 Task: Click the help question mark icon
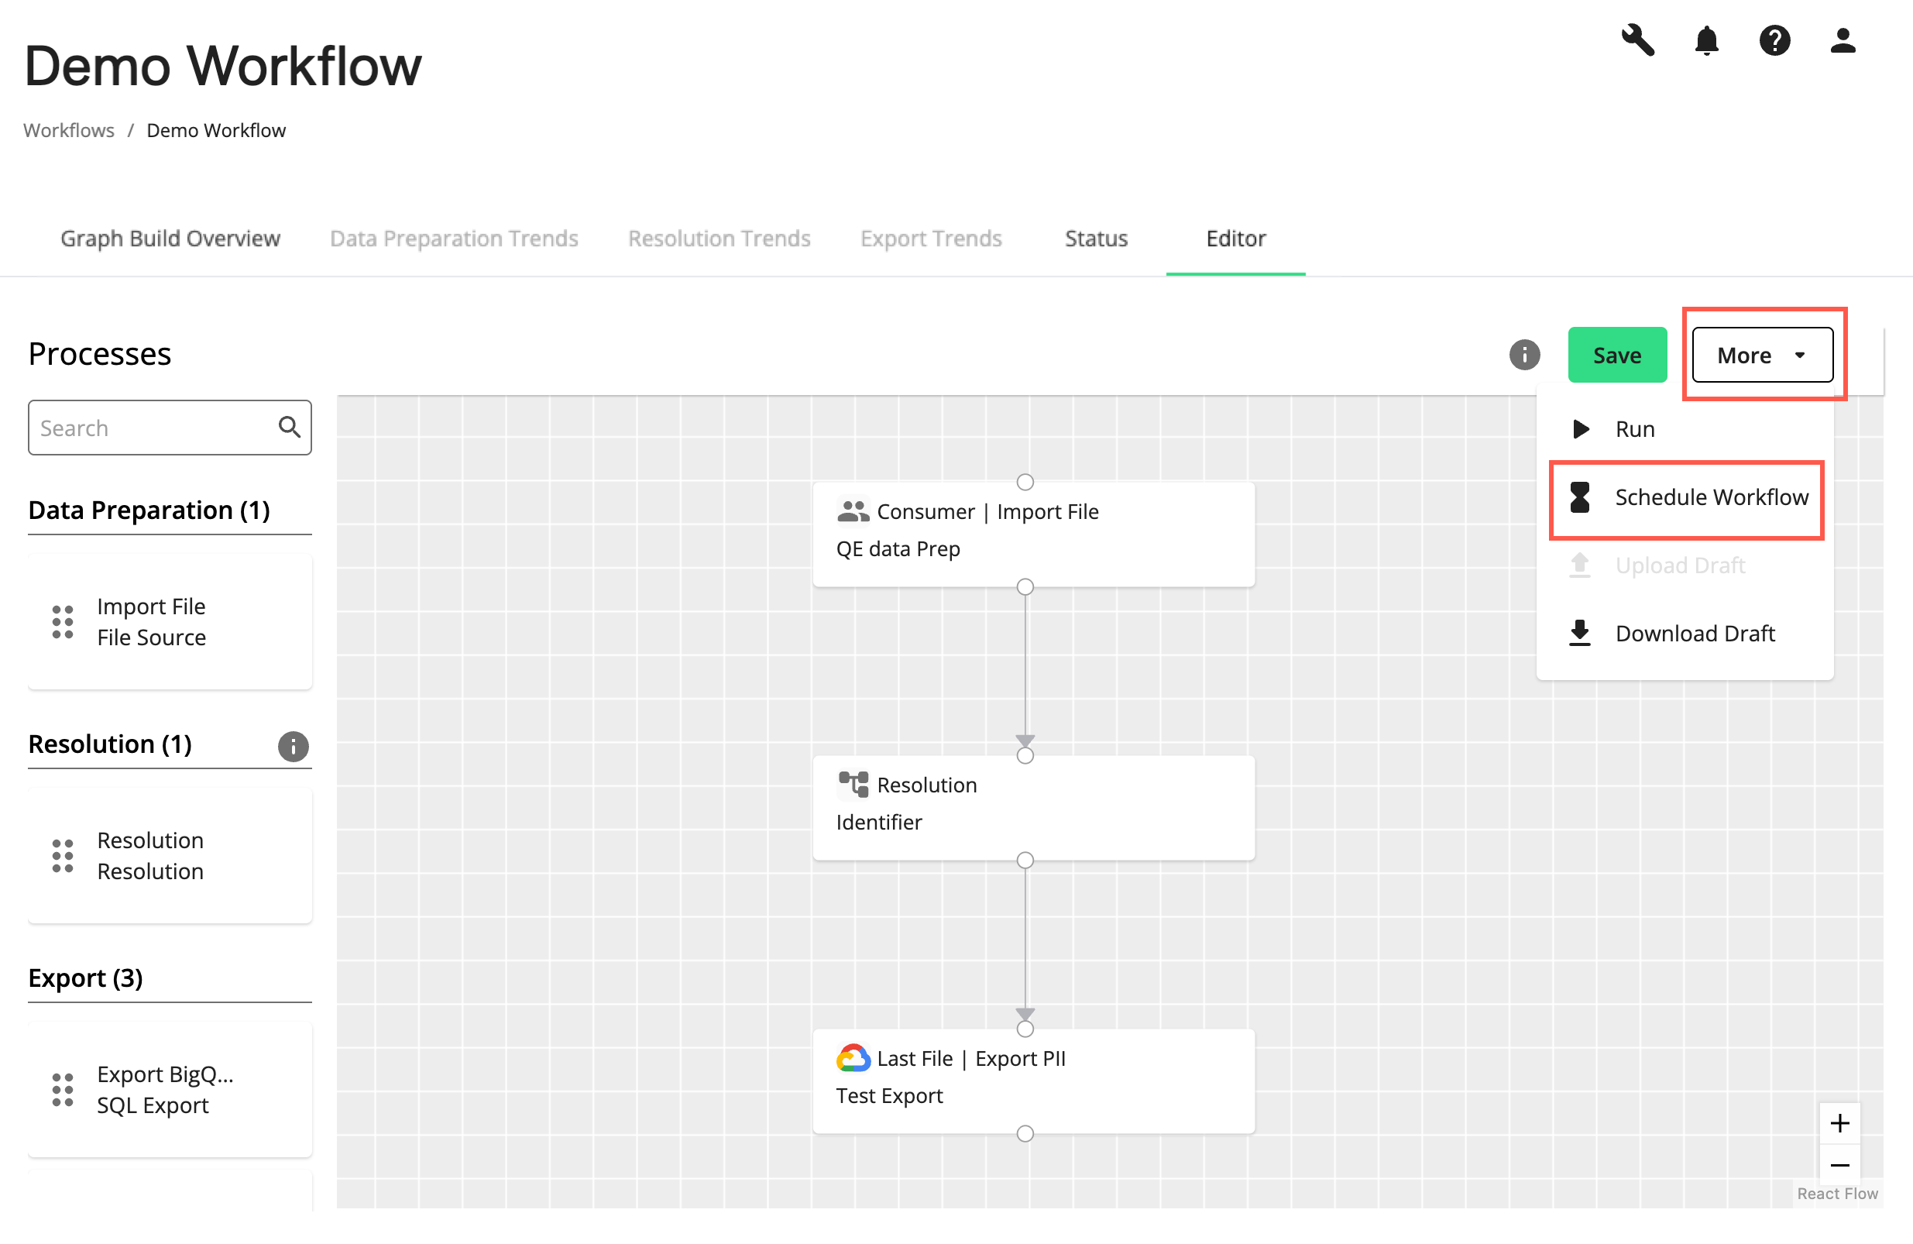coord(1776,41)
